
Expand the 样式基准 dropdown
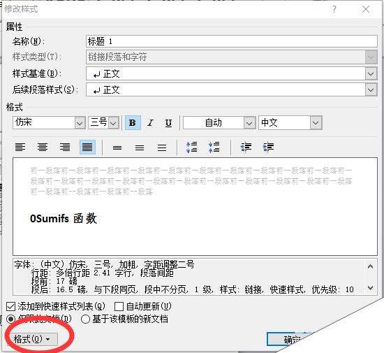pos(371,74)
